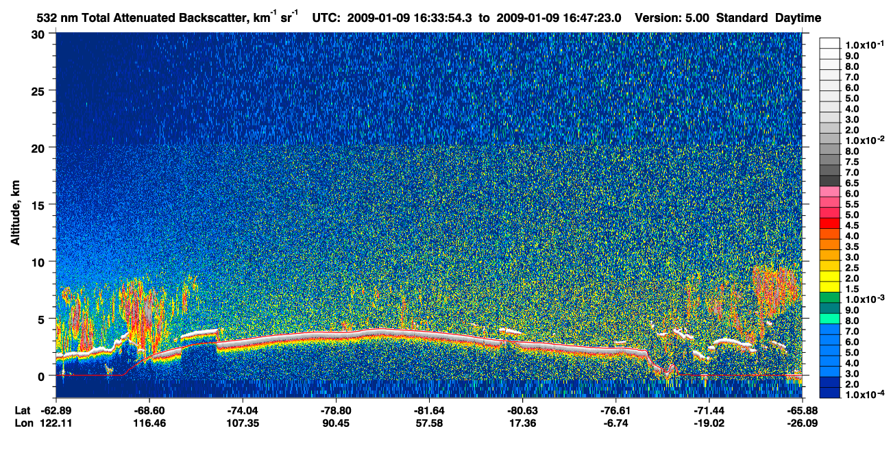
Task: Click the longitude value '122.11'
Action: click(x=56, y=423)
